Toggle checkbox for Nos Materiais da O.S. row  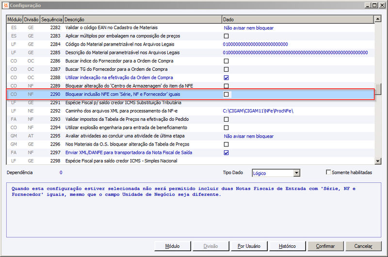(226, 145)
